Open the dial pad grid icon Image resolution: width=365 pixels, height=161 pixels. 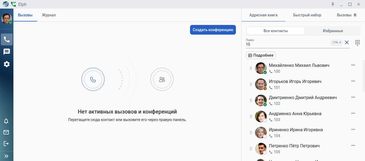click(357, 43)
